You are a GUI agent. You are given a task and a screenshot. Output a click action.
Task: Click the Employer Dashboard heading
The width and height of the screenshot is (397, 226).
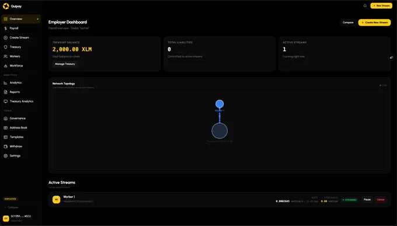pyautogui.click(x=68, y=22)
